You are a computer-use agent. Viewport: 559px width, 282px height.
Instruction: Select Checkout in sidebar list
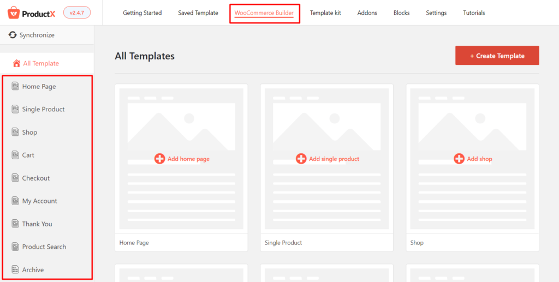36,178
